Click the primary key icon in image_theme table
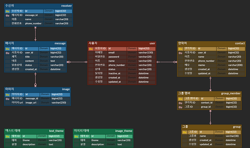 point(76,136)
